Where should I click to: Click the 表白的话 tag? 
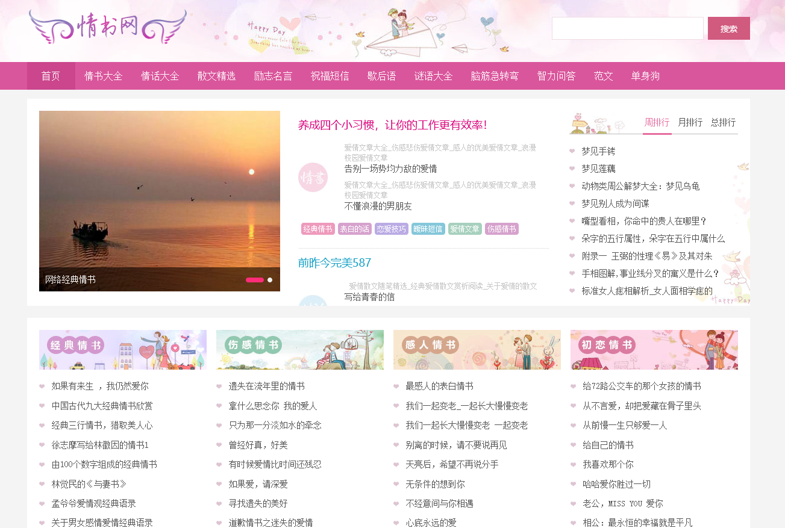coord(354,229)
